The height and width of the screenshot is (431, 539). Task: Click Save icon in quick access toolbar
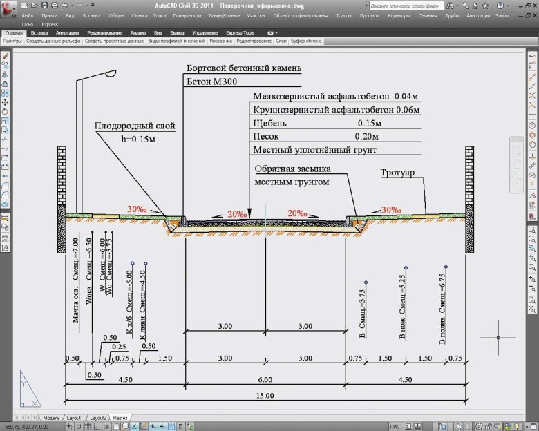45,6
